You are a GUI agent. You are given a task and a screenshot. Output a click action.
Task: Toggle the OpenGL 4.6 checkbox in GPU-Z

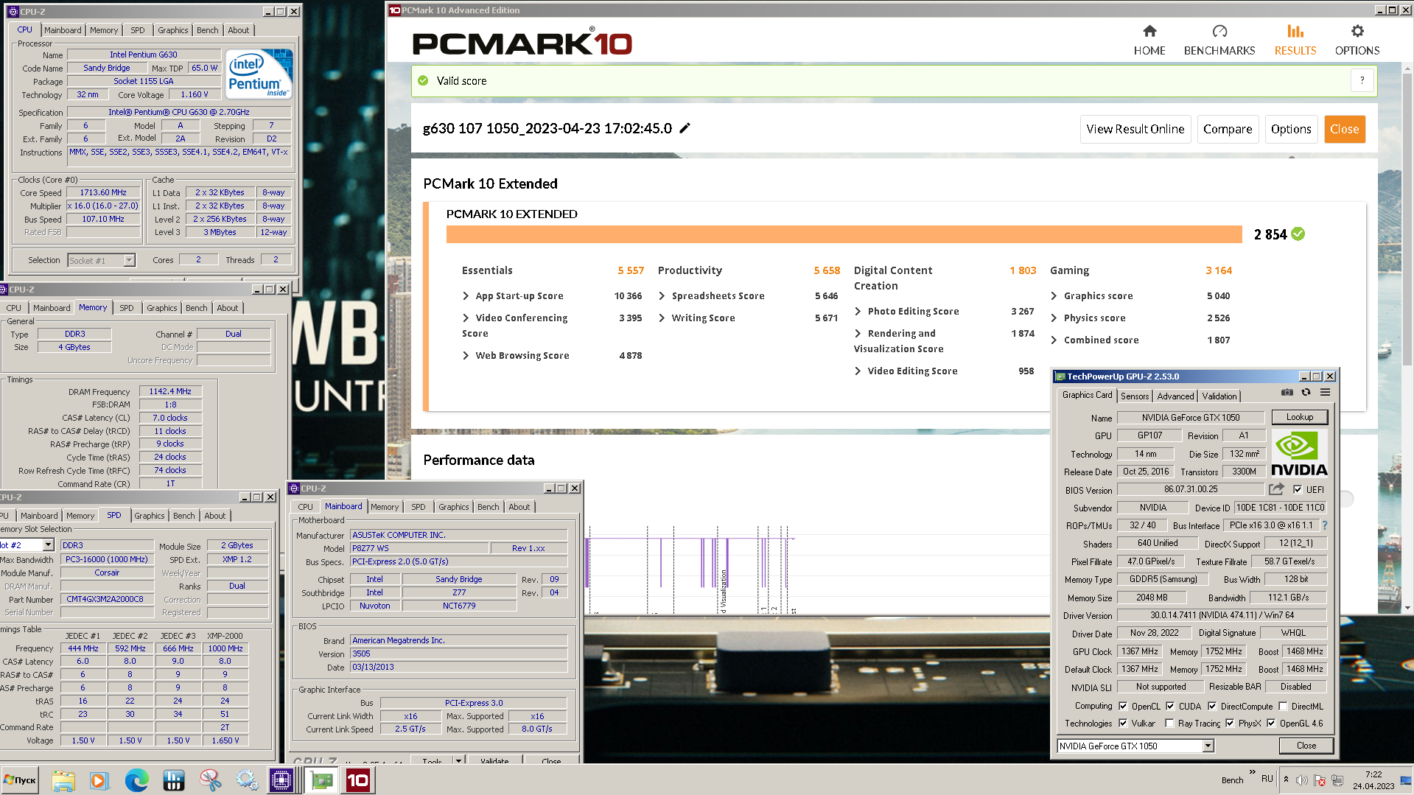pos(1271,723)
